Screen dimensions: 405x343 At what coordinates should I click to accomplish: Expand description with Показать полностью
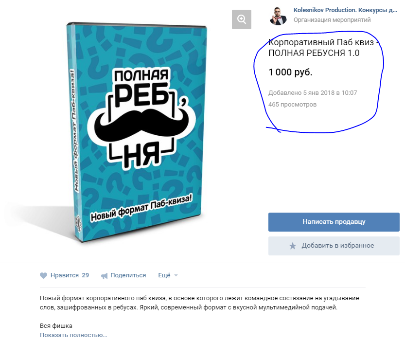tap(73, 335)
